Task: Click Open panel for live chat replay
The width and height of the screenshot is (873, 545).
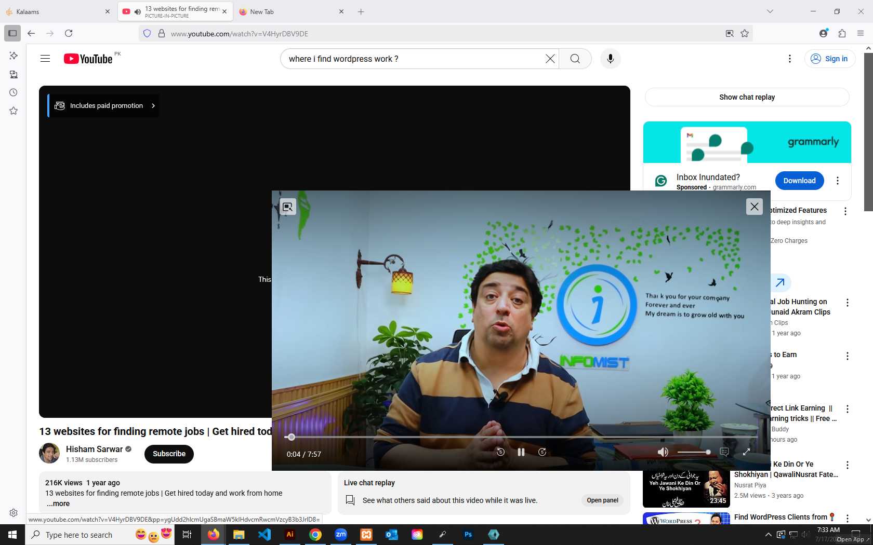Action: (602, 500)
